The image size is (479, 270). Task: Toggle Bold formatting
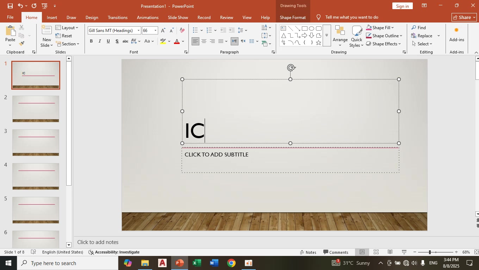click(x=91, y=41)
